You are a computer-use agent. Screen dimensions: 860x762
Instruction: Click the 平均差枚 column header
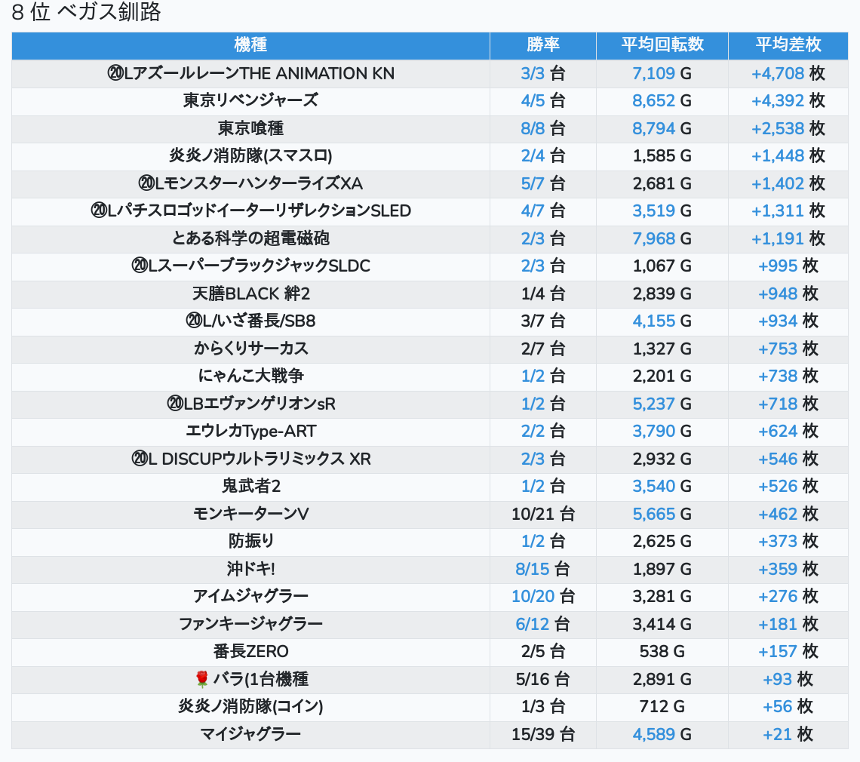click(x=788, y=45)
